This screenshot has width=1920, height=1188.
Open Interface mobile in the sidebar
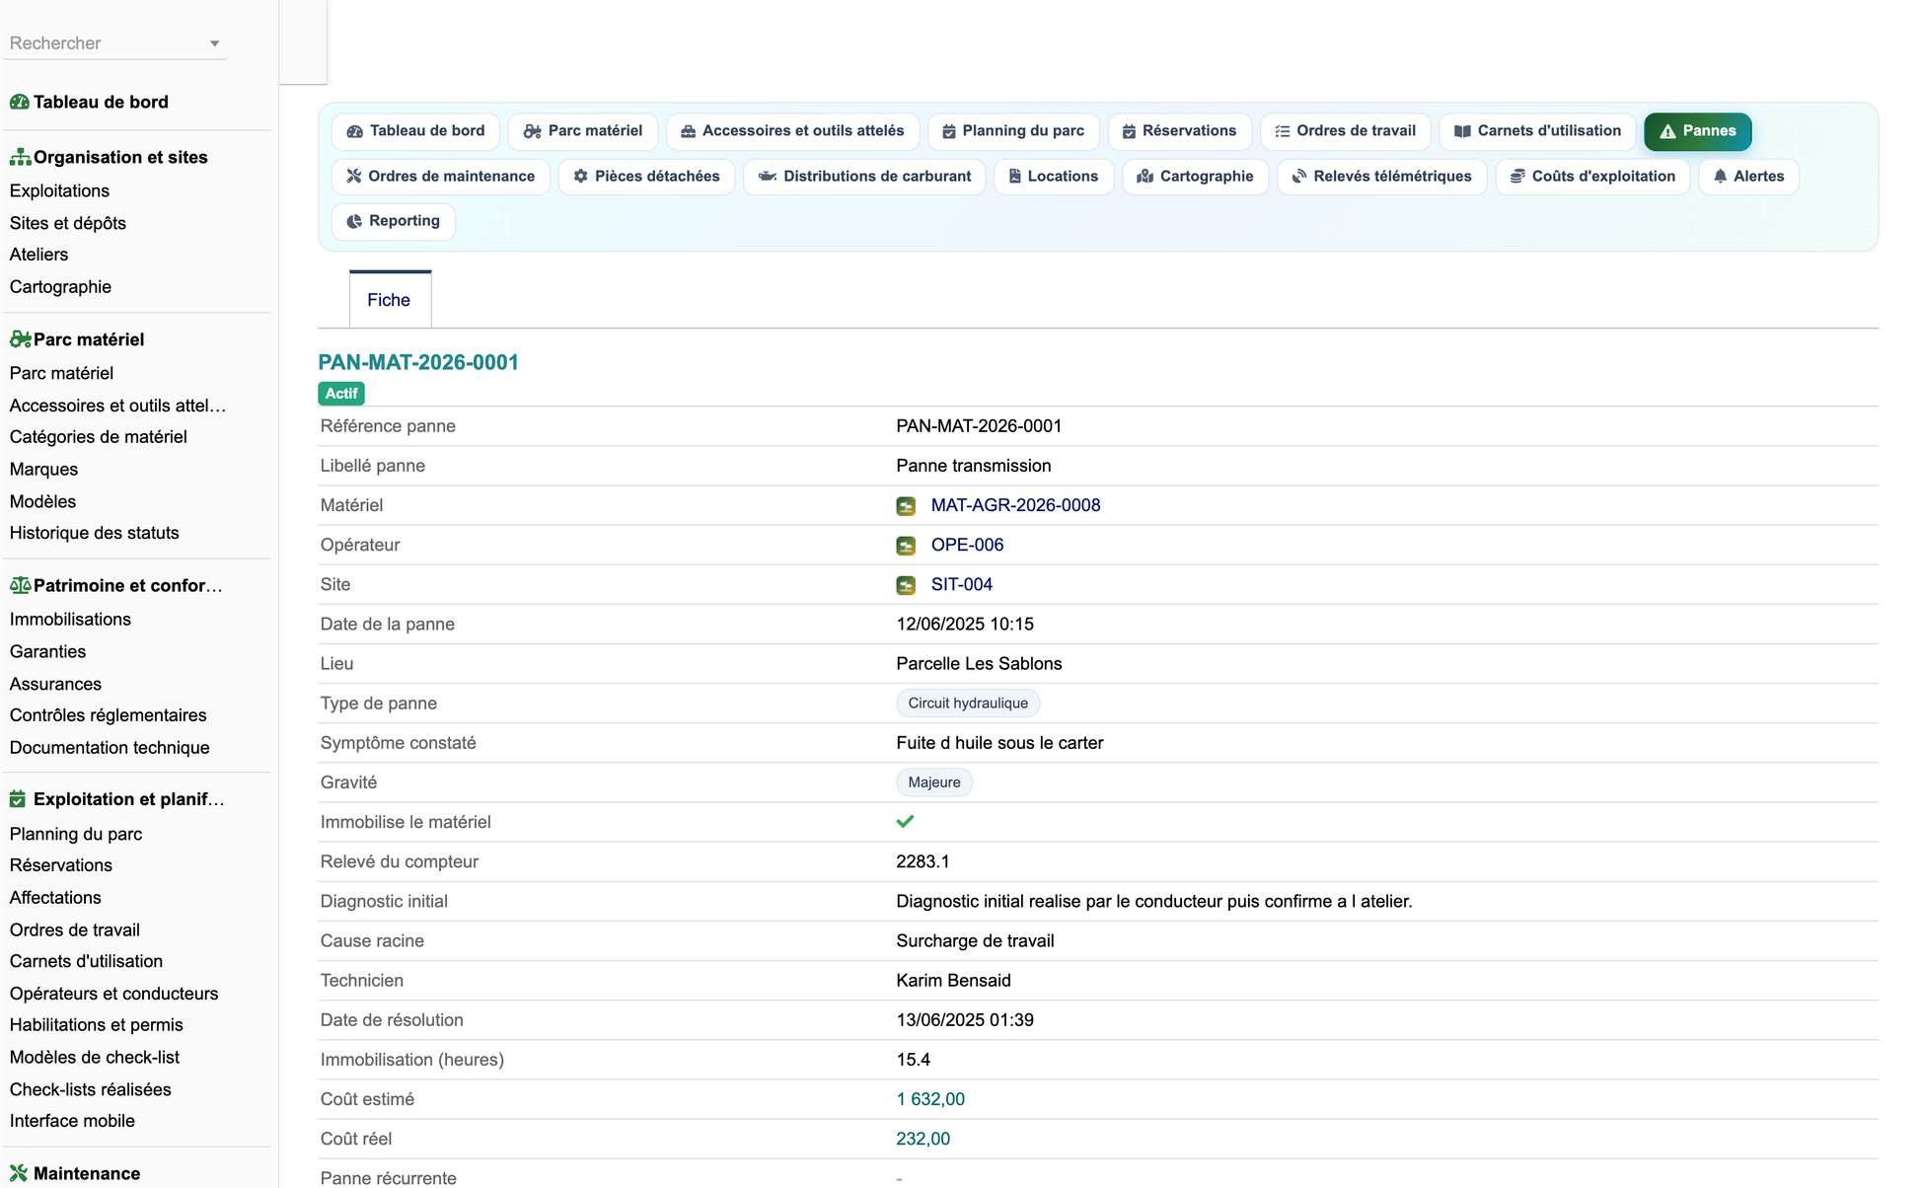coord(72,1121)
